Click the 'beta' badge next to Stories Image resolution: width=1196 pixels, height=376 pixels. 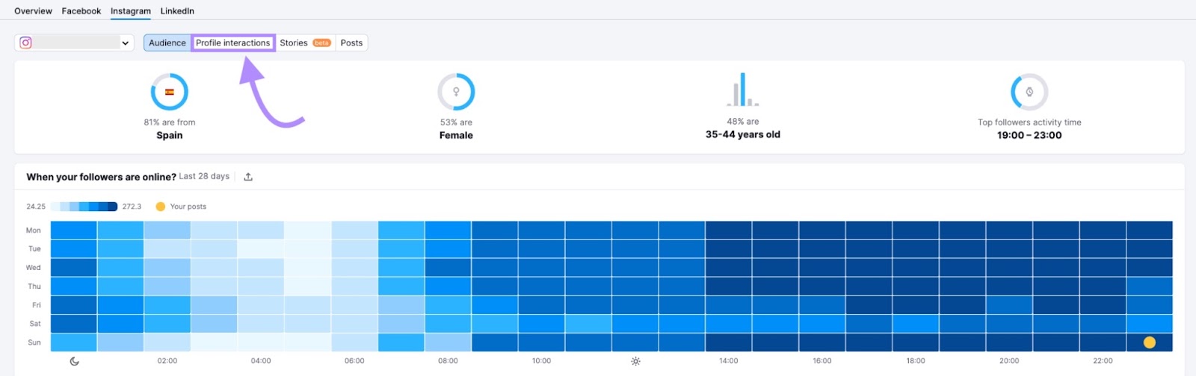tap(321, 43)
